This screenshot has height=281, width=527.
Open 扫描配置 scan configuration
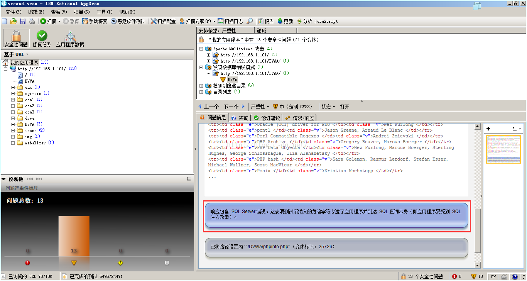[163, 21]
